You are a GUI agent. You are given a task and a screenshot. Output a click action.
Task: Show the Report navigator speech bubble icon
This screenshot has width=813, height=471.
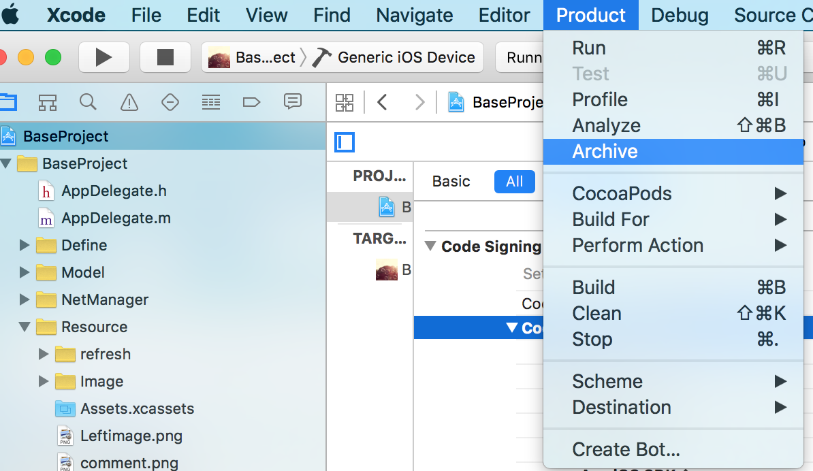point(293,101)
